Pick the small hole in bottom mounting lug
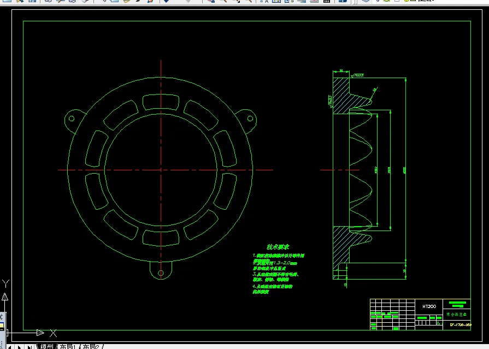This screenshot has height=349, width=489. point(161,273)
